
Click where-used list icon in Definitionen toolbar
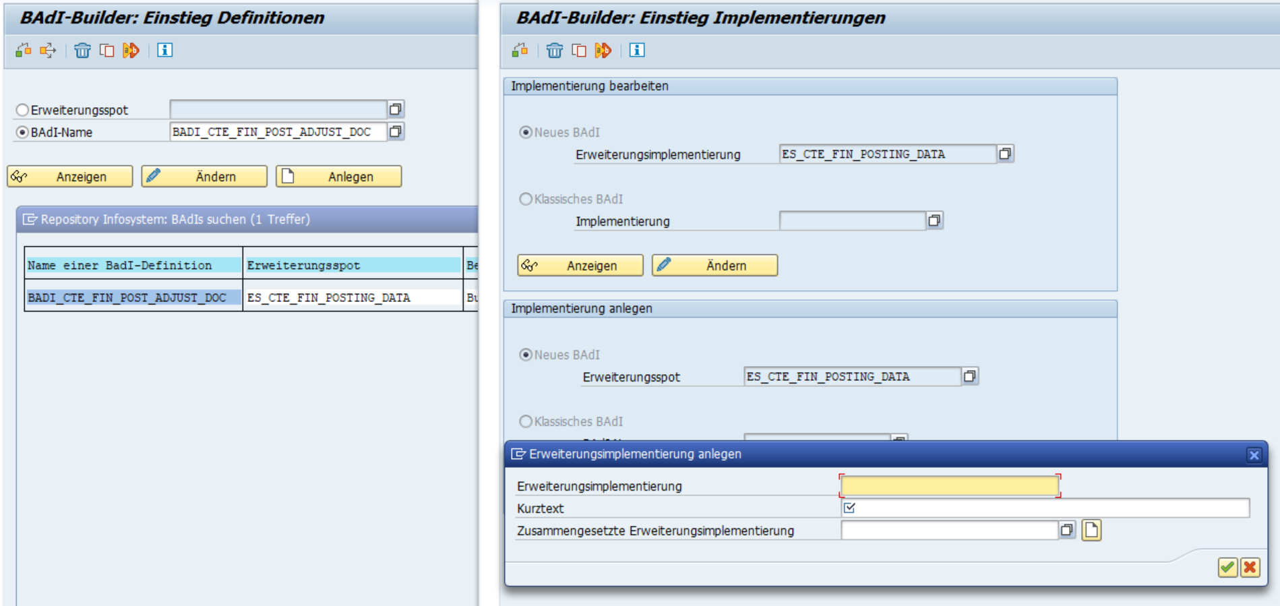pos(48,50)
